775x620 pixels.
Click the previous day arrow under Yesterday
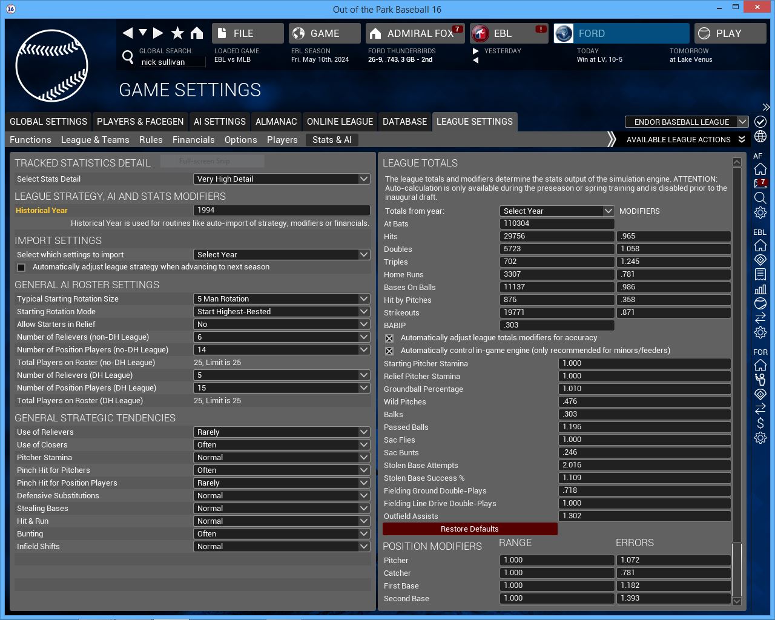coord(475,61)
